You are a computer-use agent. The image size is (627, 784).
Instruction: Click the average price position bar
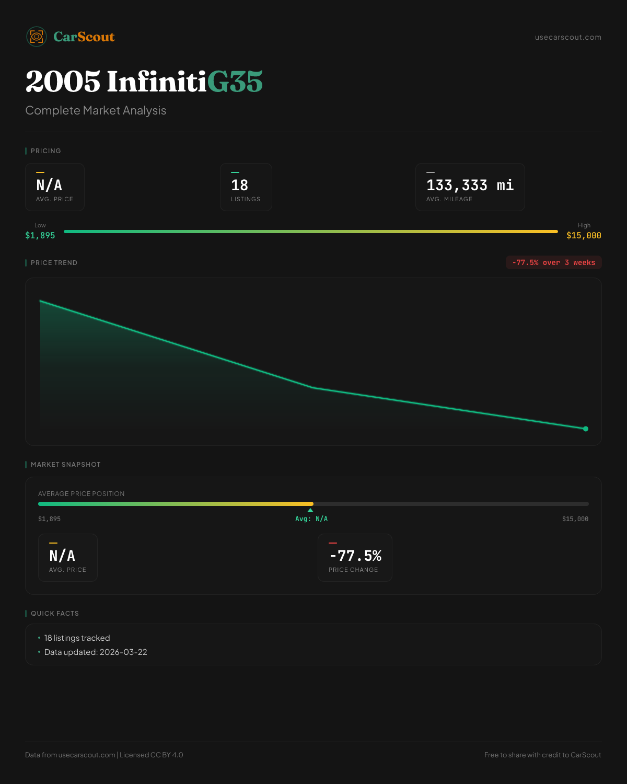(313, 504)
